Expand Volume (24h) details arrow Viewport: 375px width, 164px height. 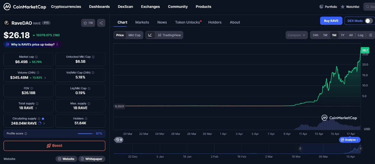tap(45, 77)
